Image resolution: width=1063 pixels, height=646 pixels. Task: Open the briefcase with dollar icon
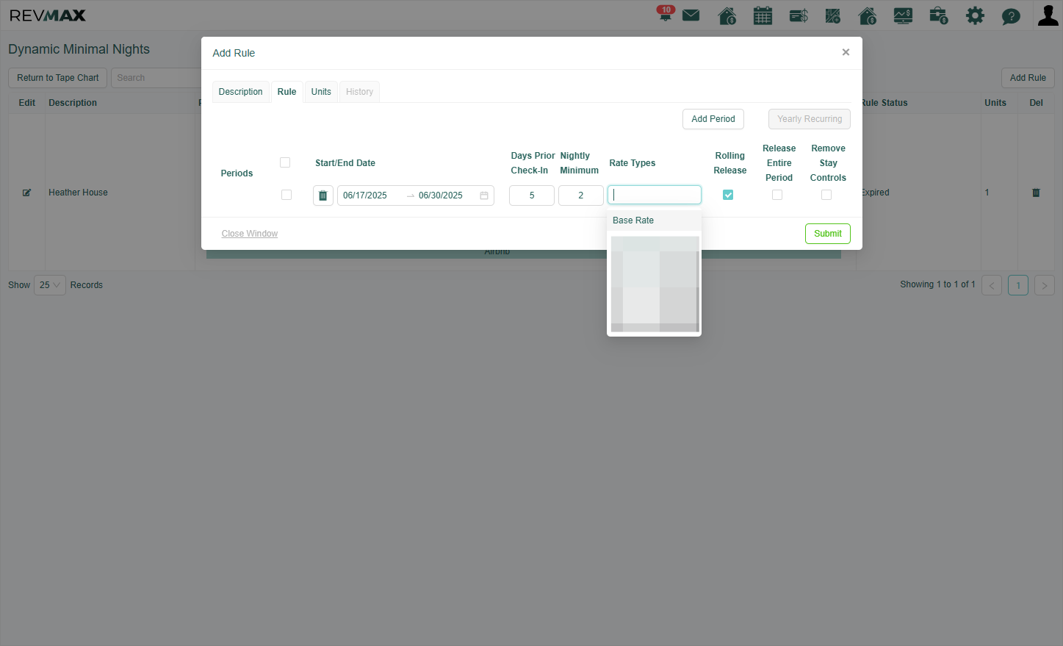[938, 15]
